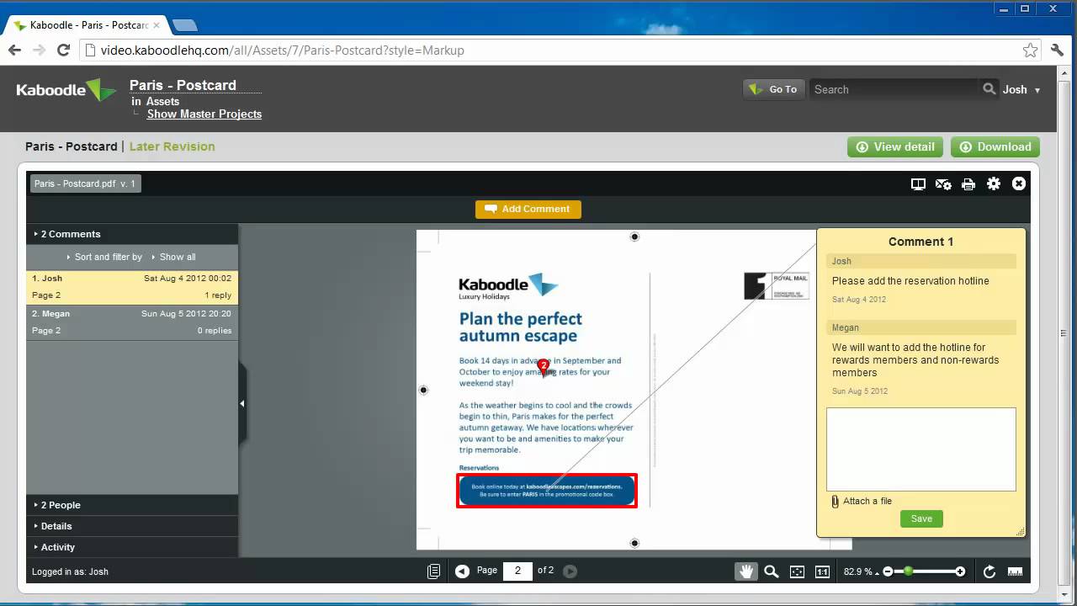This screenshot has height=606, width=1077.
Task: Go to the previous page
Action: tap(462, 571)
